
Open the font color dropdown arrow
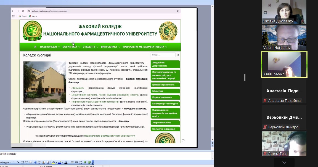pos(69,162)
